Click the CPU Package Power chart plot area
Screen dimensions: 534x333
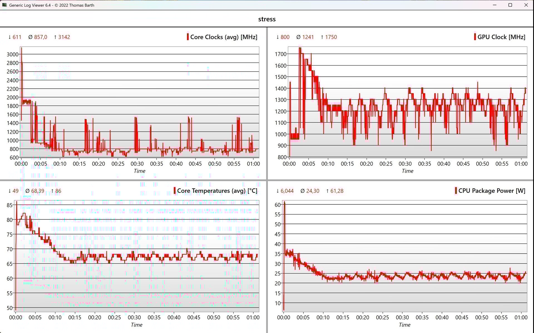coord(405,256)
